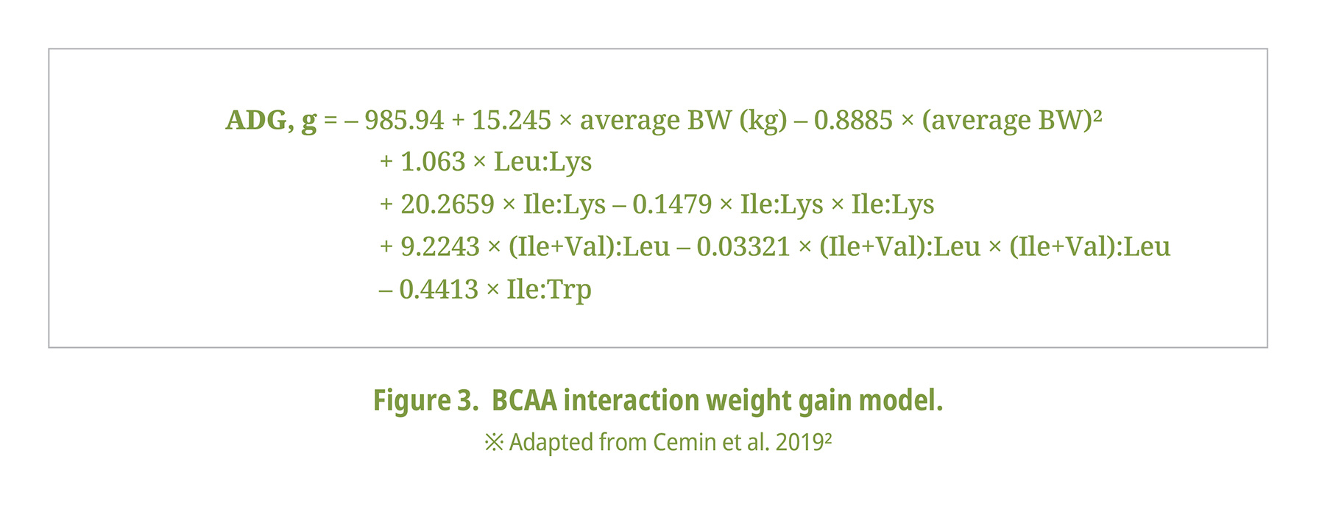Select the intercept value 985.94
The image size is (1319, 506).
[x=404, y=120]
